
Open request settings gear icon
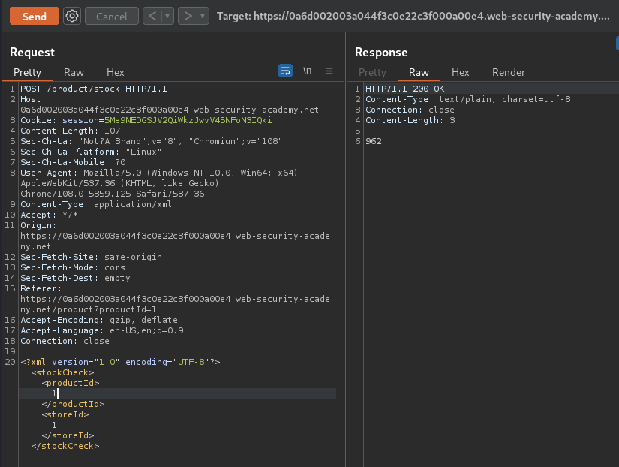click(72, 17)
